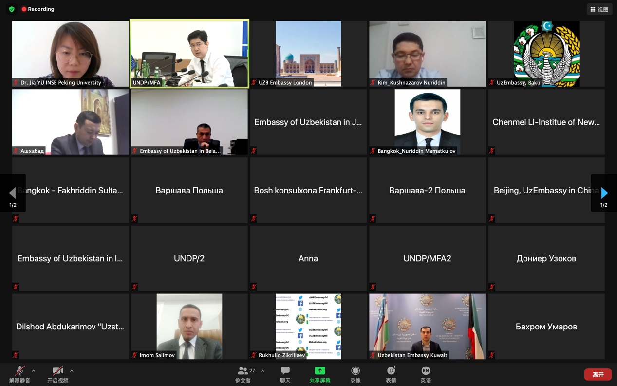This screenshot has width=617, height=386.
Task: Unmute microphone with 解除静音 button
Action: pyautogui.click(x=19, y=374)
